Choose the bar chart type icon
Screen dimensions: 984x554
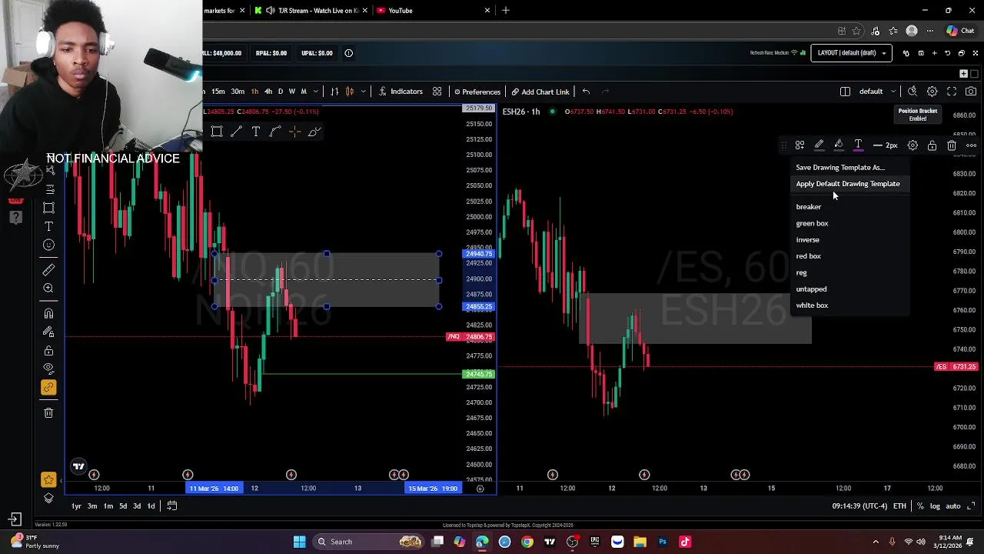point(334,92)
